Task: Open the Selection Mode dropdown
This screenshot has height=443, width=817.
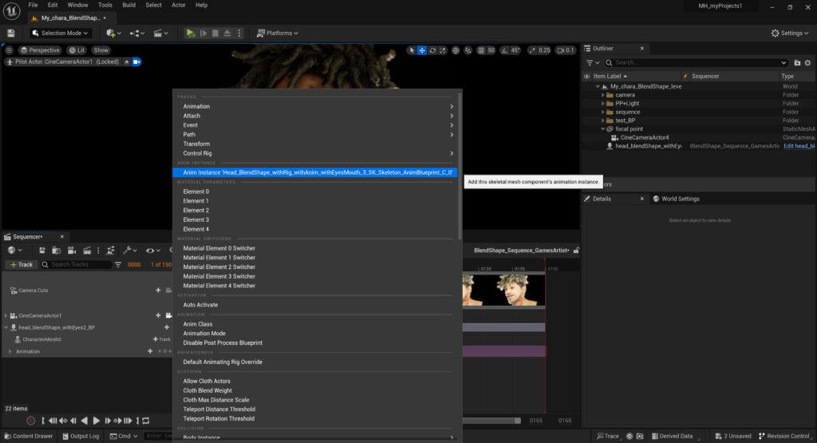Action: tap(61, 33)
